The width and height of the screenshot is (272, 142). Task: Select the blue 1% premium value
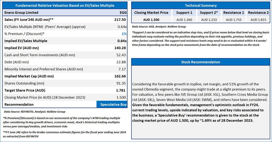pos(124,34)
